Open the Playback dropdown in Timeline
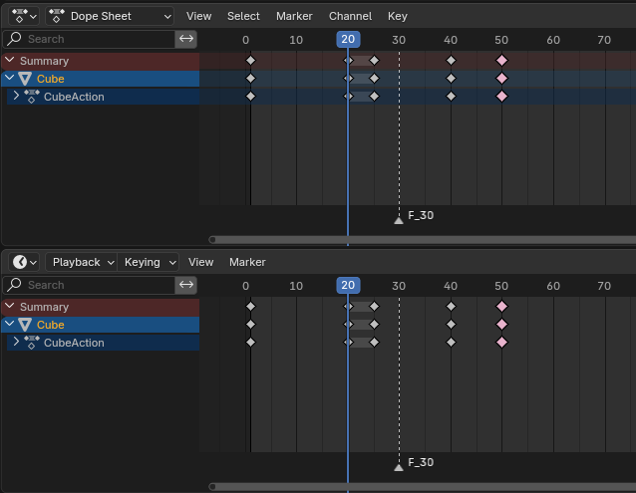This screenshot has height=493, width=636. coord(82,262)
